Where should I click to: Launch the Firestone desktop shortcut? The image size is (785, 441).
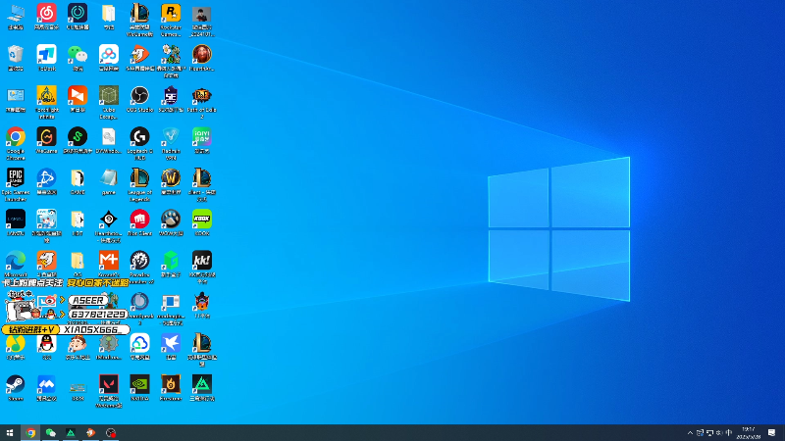click(171, 388)
